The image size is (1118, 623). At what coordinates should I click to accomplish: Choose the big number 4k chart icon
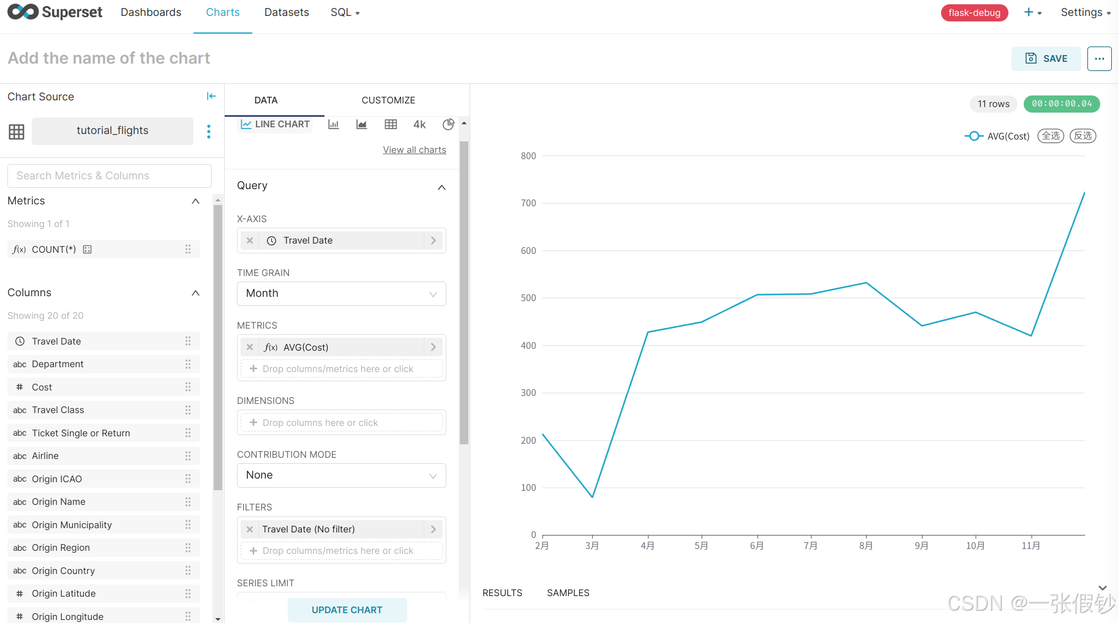(419, 124)
